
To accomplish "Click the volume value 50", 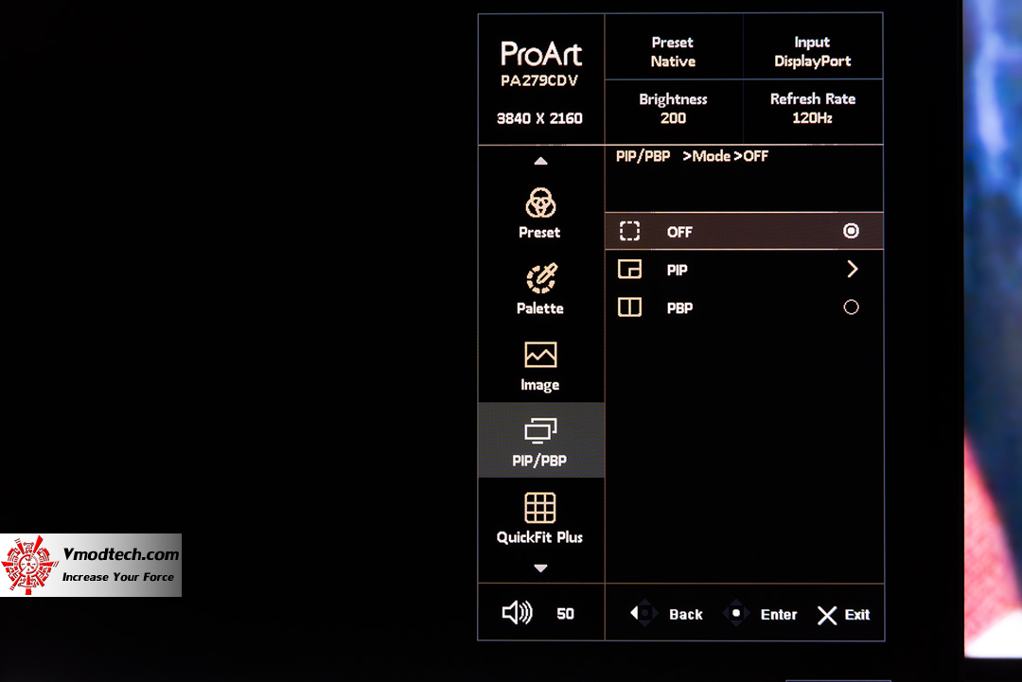I will click(x=565, y=614).
